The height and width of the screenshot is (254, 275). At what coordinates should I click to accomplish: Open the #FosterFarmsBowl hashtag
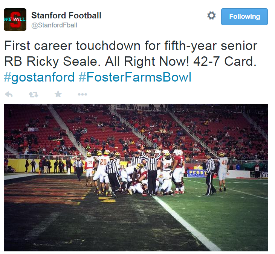click(135, 77)
